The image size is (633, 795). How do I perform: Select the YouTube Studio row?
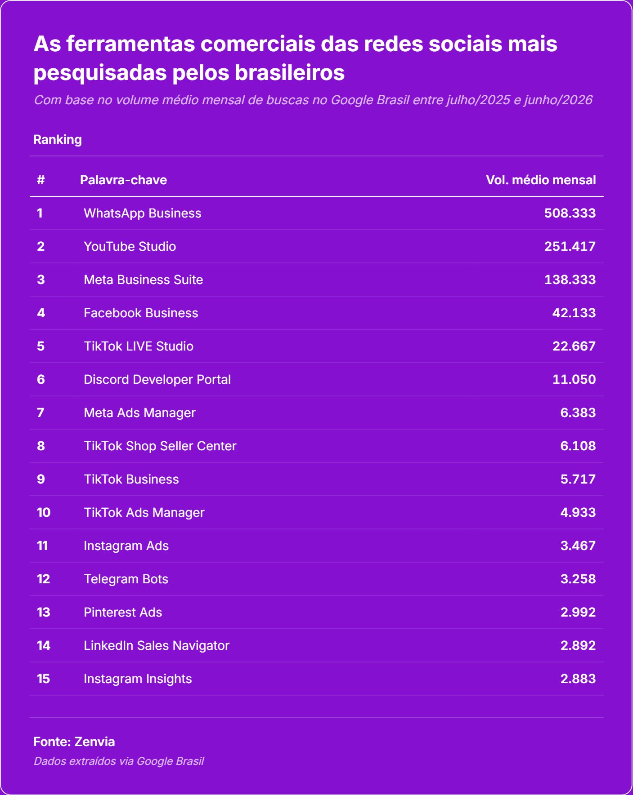[x=317, y=247]
